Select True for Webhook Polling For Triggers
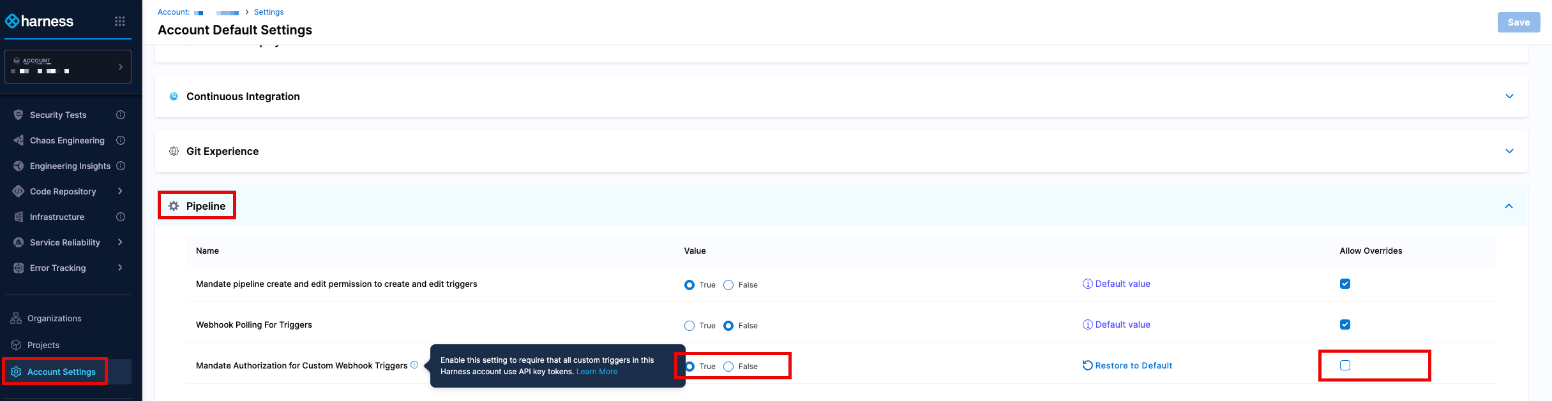 click(689, 326)
